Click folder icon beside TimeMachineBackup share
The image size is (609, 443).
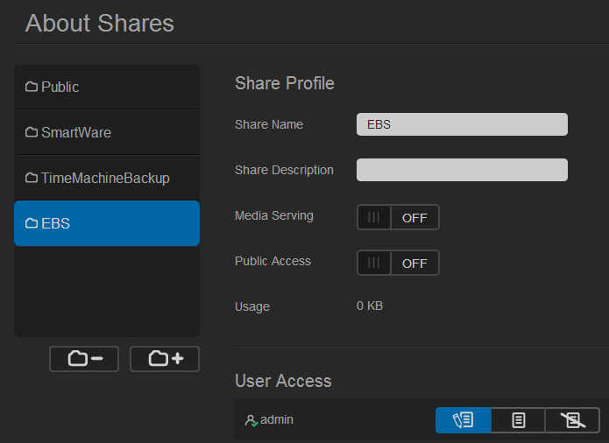(32, 179)
